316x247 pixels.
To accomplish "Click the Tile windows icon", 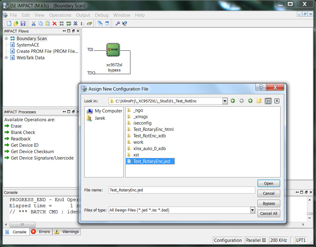I will [x=107, y=23].
